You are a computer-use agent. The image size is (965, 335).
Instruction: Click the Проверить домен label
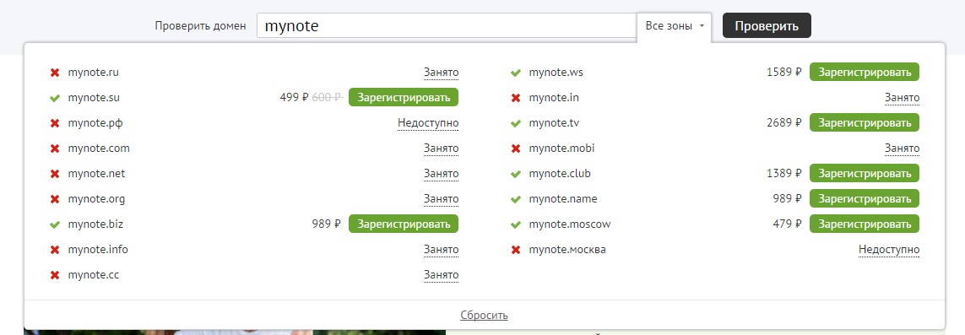[x=200, y=26]
